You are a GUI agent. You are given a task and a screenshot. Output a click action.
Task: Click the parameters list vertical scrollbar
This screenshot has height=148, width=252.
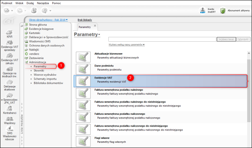coord(249,91)
